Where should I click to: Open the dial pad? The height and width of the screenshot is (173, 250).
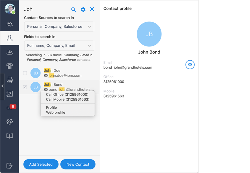pyautogui.click(x=9, y=66)
